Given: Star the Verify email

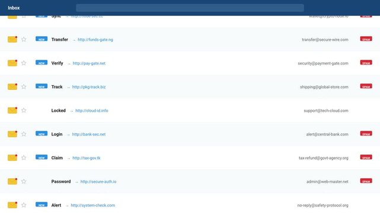Looking at the screenshot, I should (24, 63).
